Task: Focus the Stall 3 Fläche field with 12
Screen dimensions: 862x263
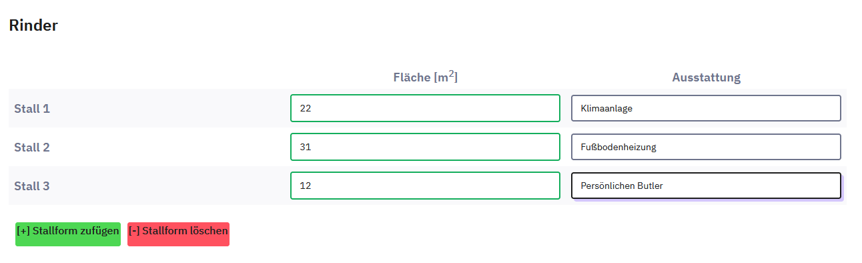Action: pyautogui.click(x=425, y=186)
